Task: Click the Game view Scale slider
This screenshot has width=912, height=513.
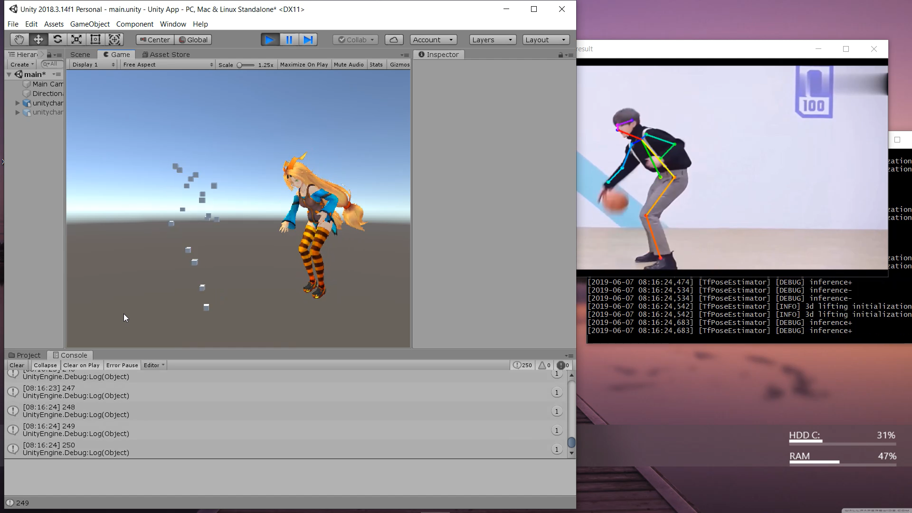Action: tap(245, 65)
